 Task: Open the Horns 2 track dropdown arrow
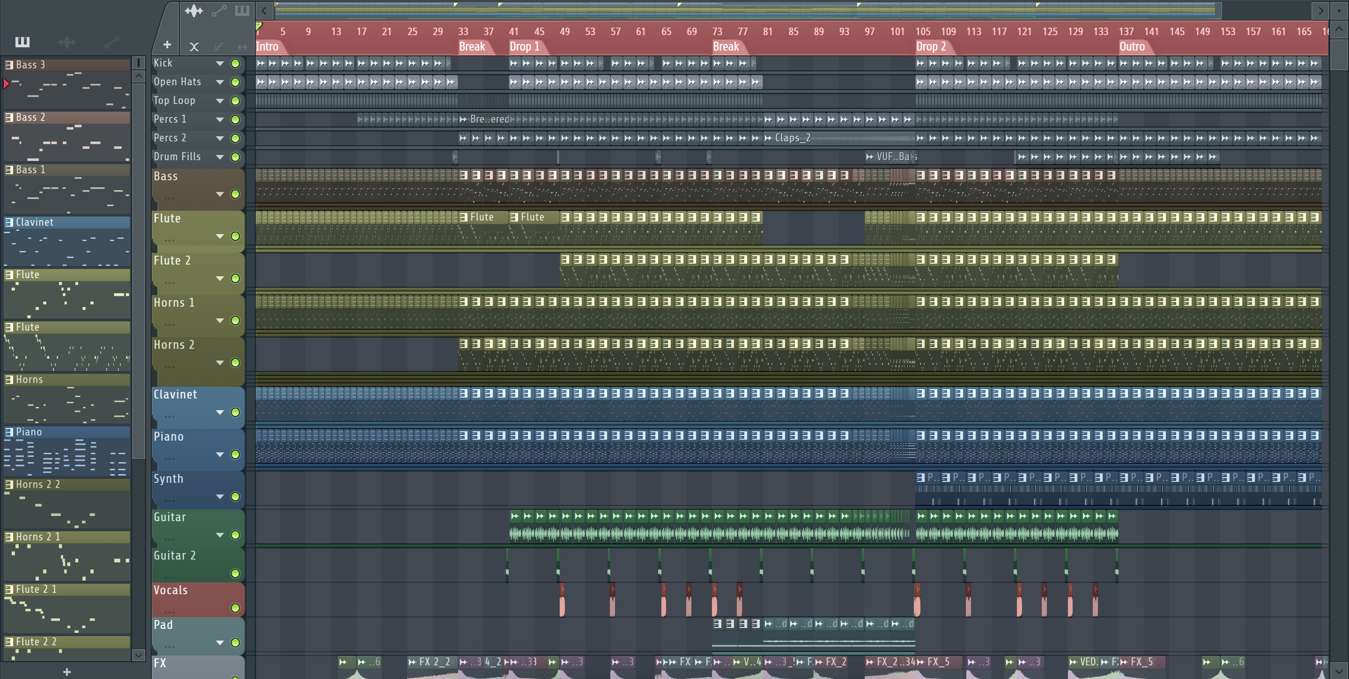coord(220,363)
